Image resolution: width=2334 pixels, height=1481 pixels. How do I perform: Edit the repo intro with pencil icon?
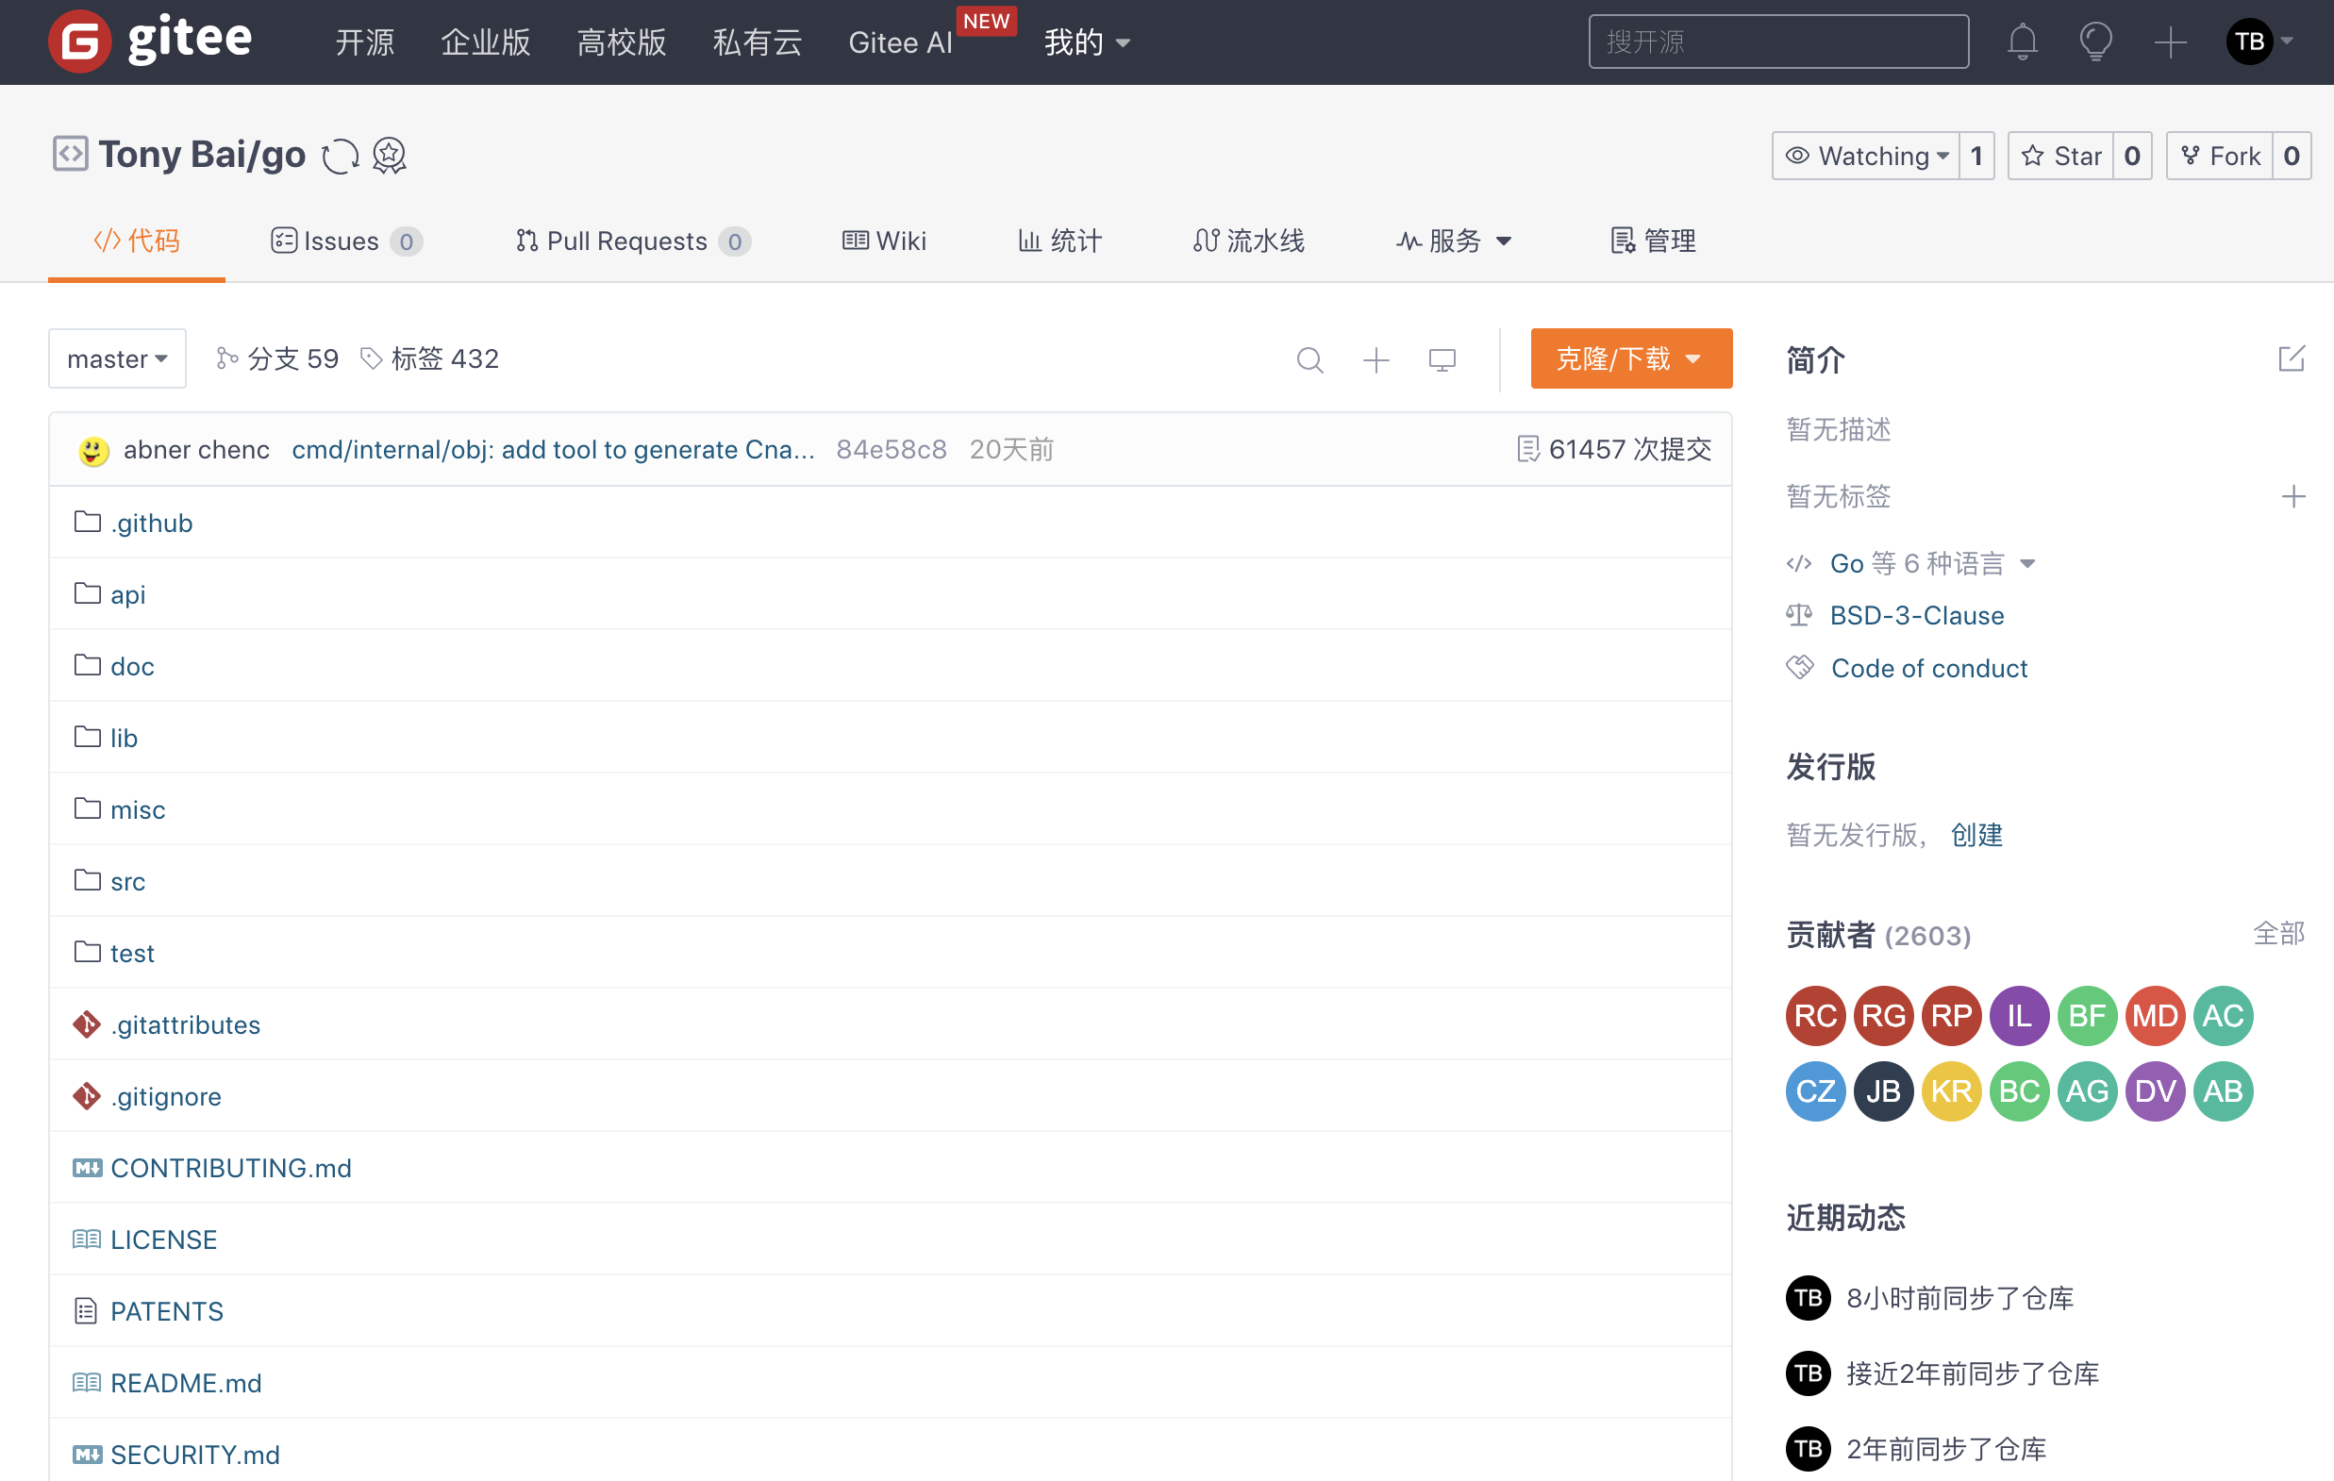[2291, 358]
